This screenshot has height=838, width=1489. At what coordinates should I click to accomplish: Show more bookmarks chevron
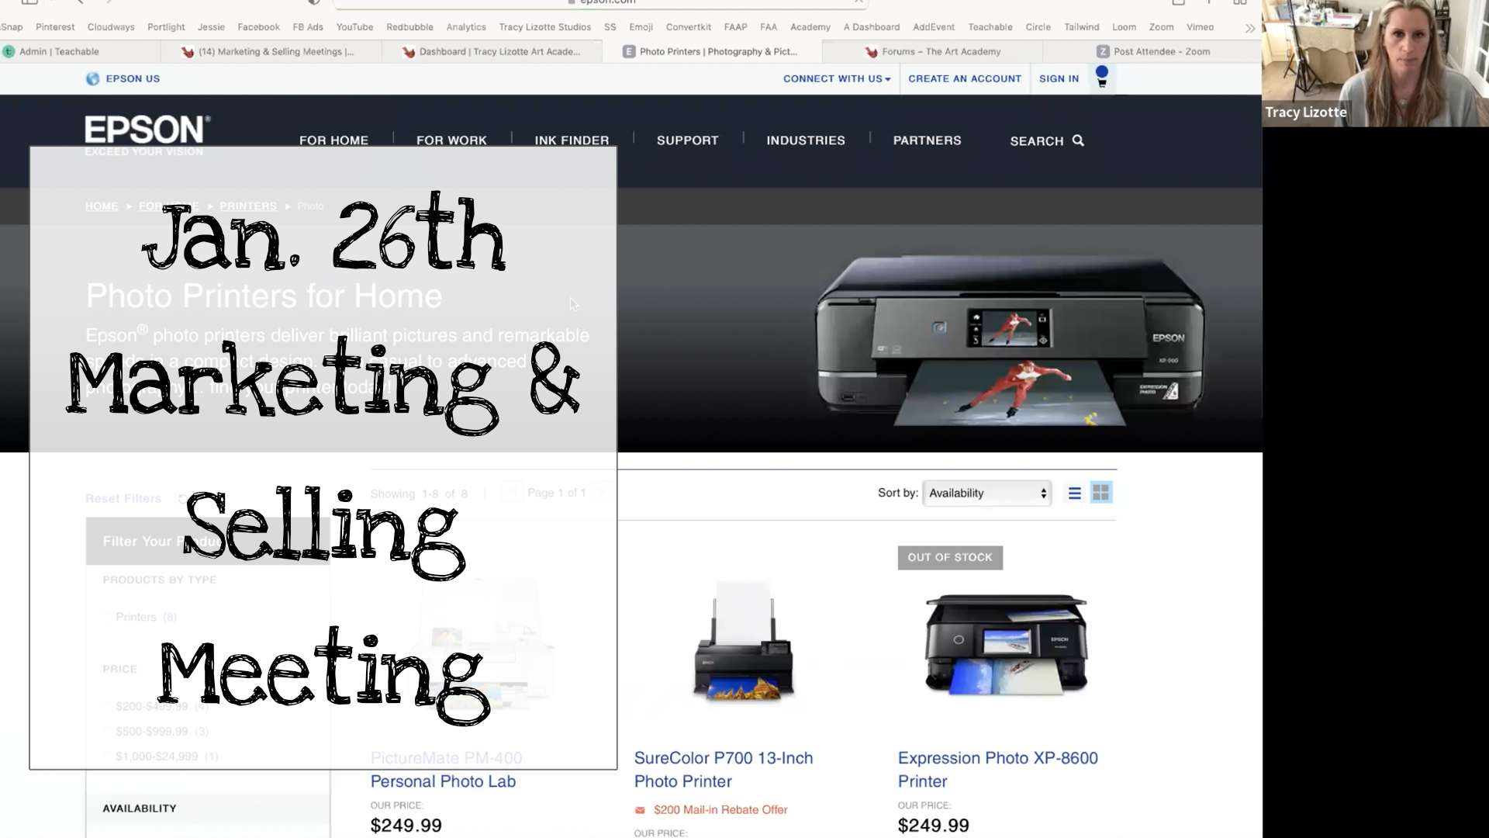click(1249, 28)
